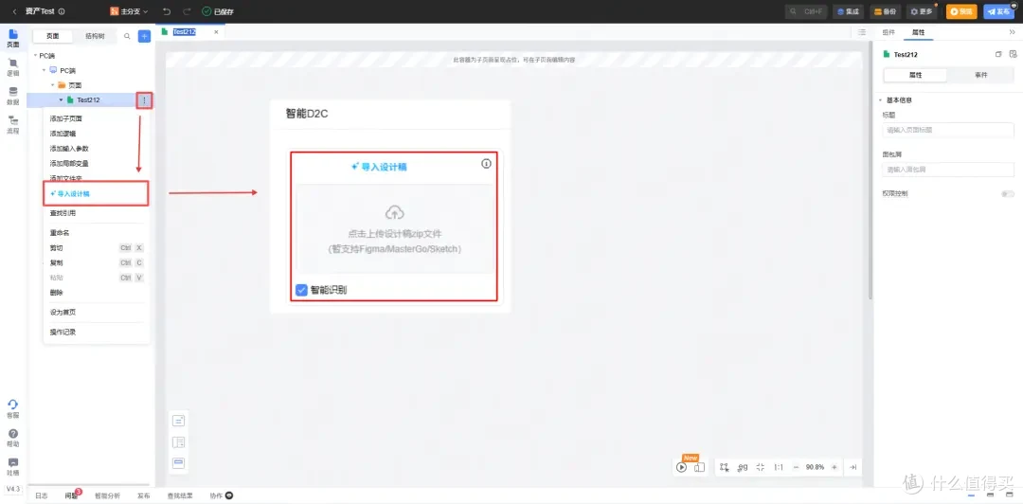Collapse right panel with double chevron
1023x504 pixels.
point(1012,32)
